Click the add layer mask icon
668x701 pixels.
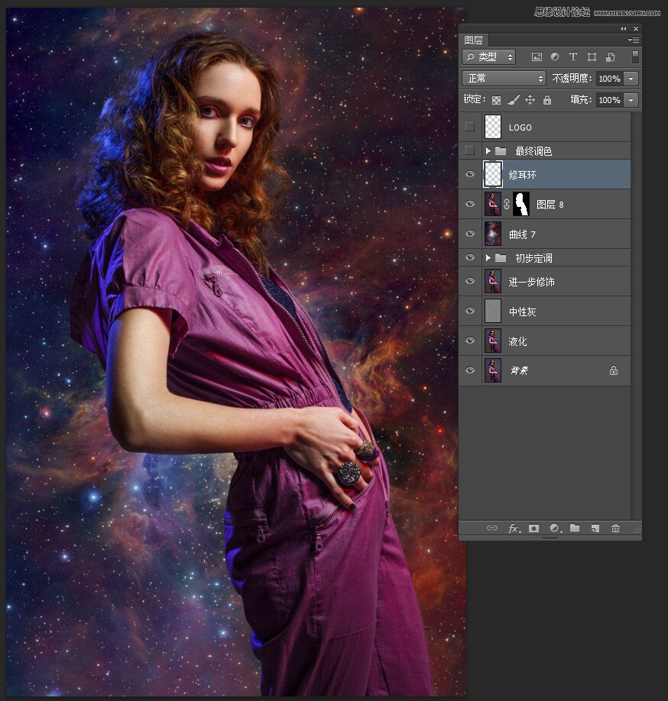(x=534, y=528)
